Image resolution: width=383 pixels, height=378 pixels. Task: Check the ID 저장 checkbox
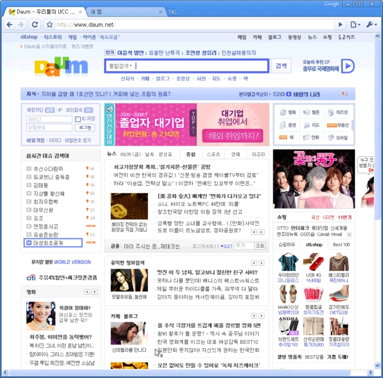click(78, 119)
